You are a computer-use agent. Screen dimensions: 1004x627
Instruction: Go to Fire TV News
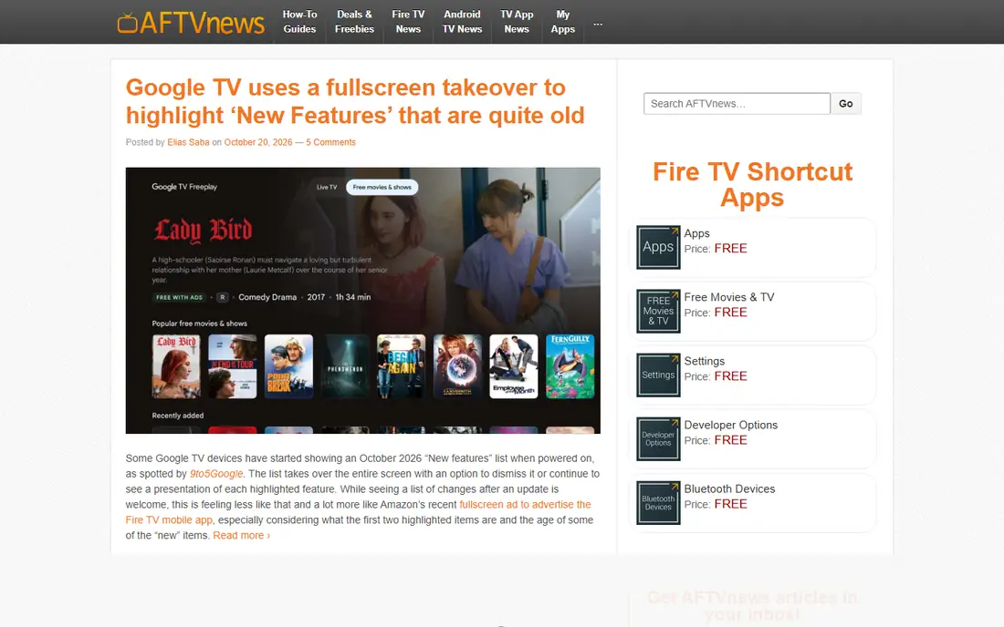(409, 22)
